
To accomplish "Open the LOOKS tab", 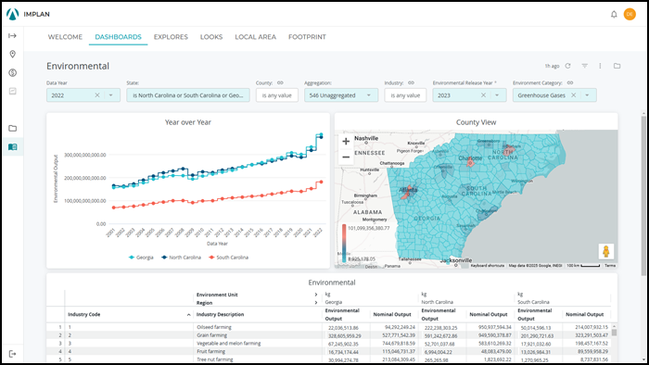I will coord(211,37).
